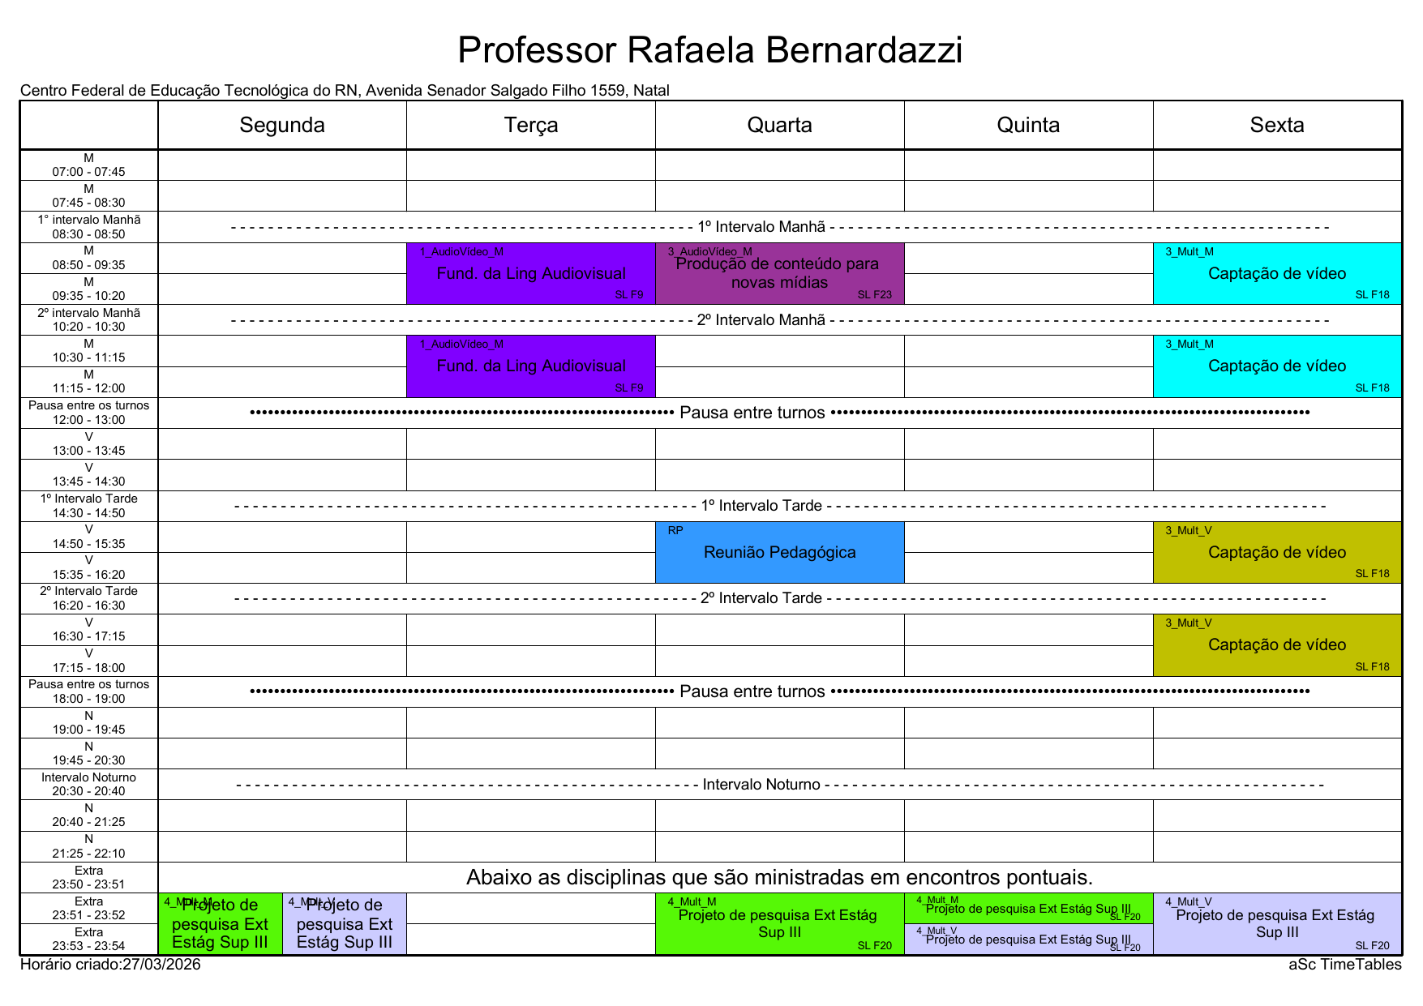Image resolution: width=1423 pixels, height=1006 pixels.
Task: Click Friday 16:30 olive Captação de vídeo
Action: click(1276, 645)
